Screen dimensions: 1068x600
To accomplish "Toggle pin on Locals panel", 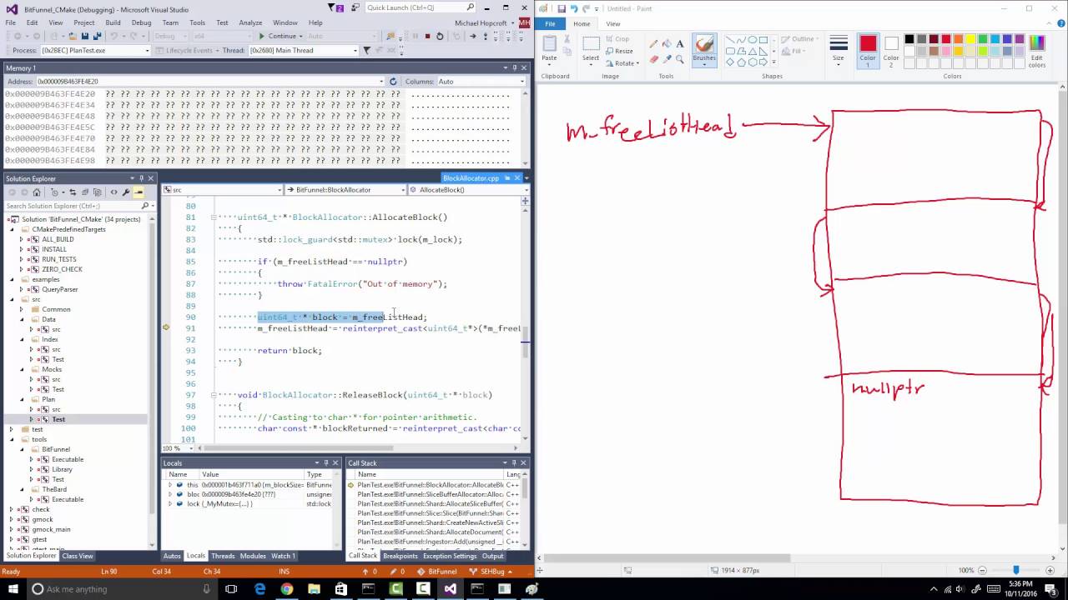I will 325,462.
